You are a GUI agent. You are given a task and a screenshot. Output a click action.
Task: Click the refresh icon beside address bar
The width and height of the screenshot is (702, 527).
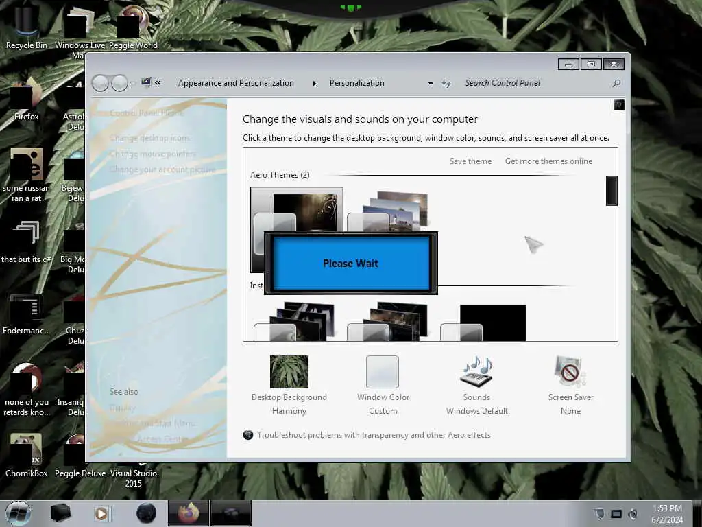tap(446, 83)
